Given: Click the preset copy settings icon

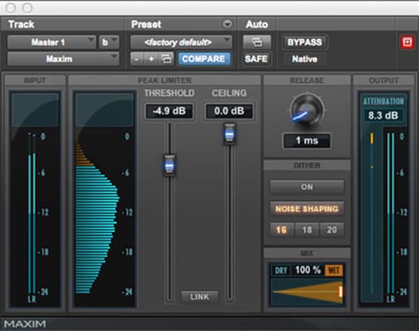Looking at the screenshot, I should [166, 59].
